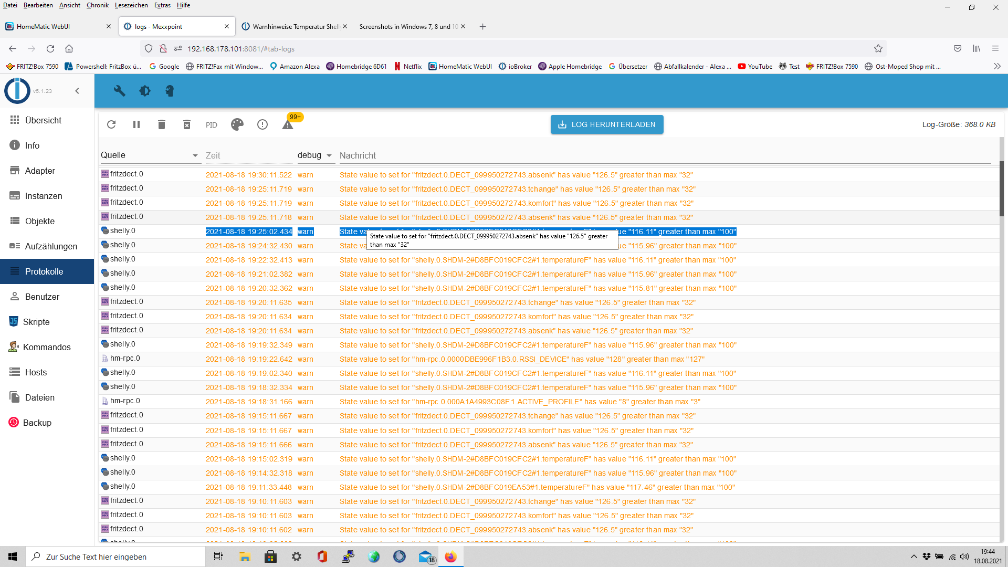Click the error circle exclamation icon

click(x=262, y=124)
